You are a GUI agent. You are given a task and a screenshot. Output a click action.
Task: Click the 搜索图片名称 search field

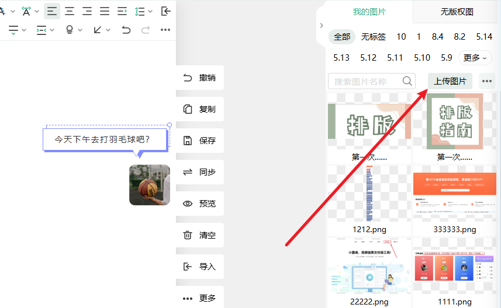point(364,81)
